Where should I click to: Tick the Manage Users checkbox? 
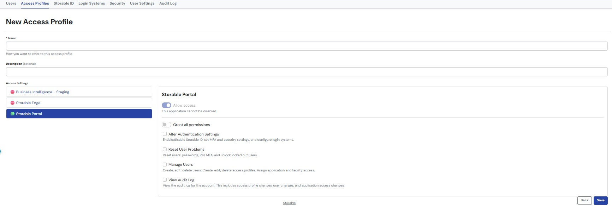pos(165,164)
